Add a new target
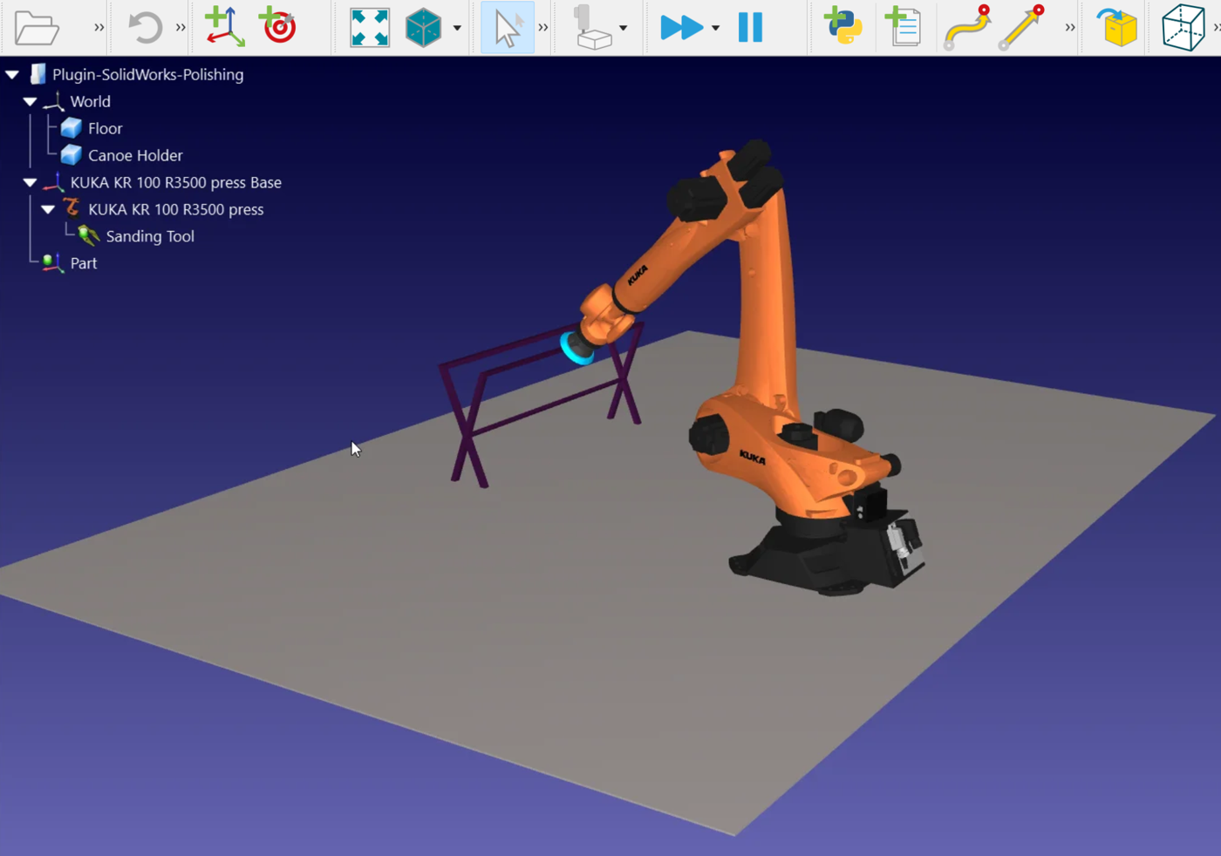The height and width of the screenshot is (856, 1221). point(279,27)
